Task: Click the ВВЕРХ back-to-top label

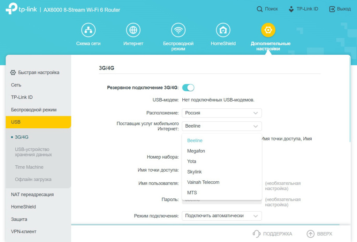Action: tap(325, 234)
